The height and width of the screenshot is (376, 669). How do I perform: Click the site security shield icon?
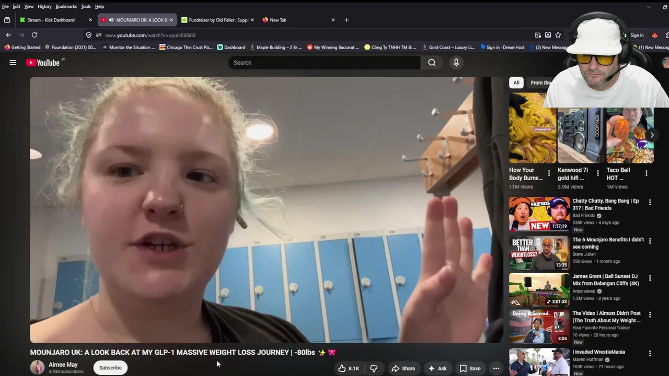[x=88, y=35]
